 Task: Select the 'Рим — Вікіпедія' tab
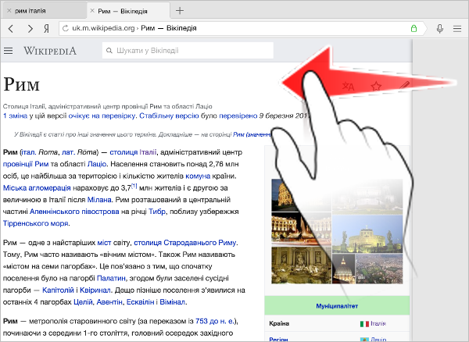click(x=129, y=11)
